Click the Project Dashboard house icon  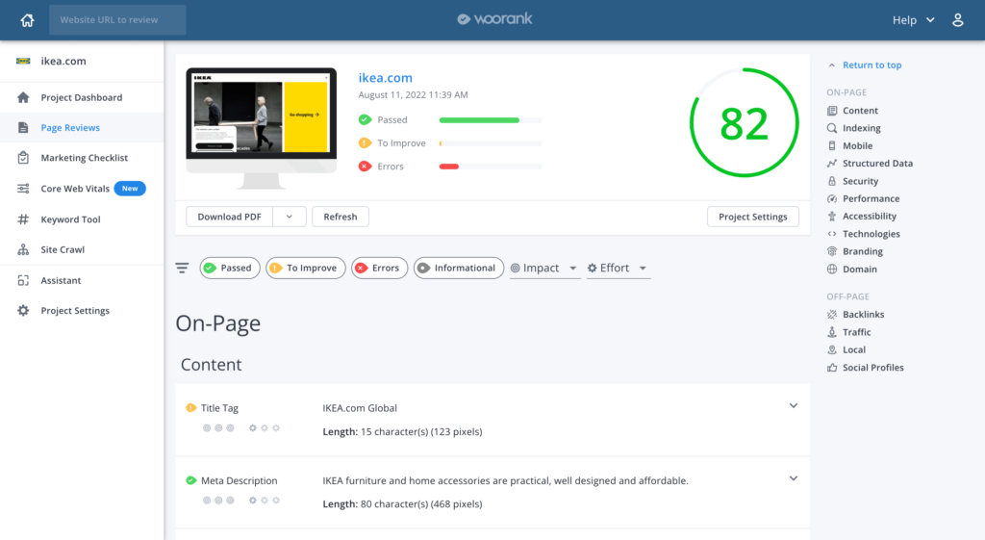23,97
